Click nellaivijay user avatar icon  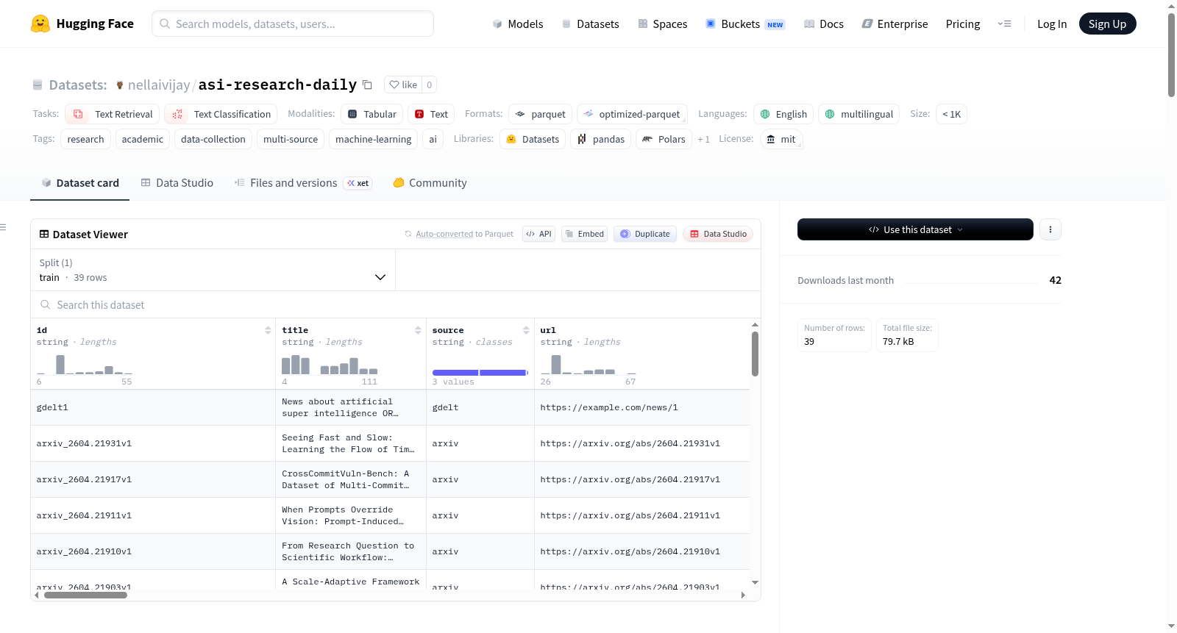[x=120, y=85]
